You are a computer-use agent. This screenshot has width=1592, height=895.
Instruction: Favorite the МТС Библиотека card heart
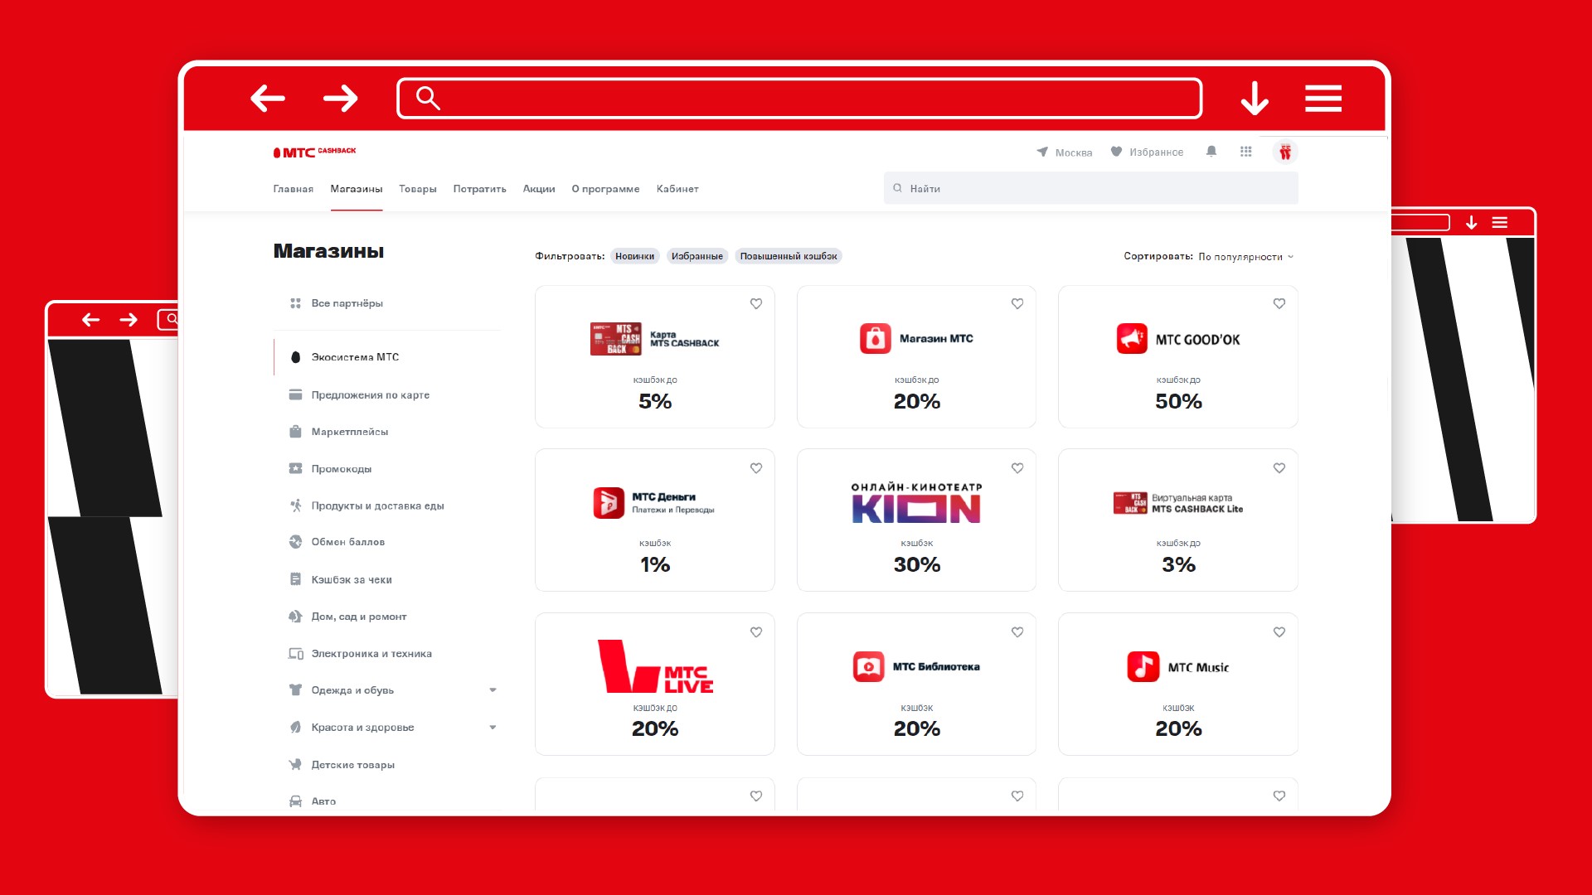(x=1017, y=632)
